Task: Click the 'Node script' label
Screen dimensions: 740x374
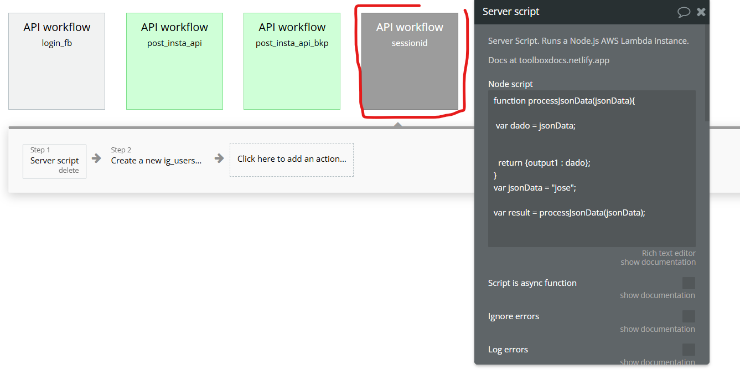Action: [x=510, y=84]
